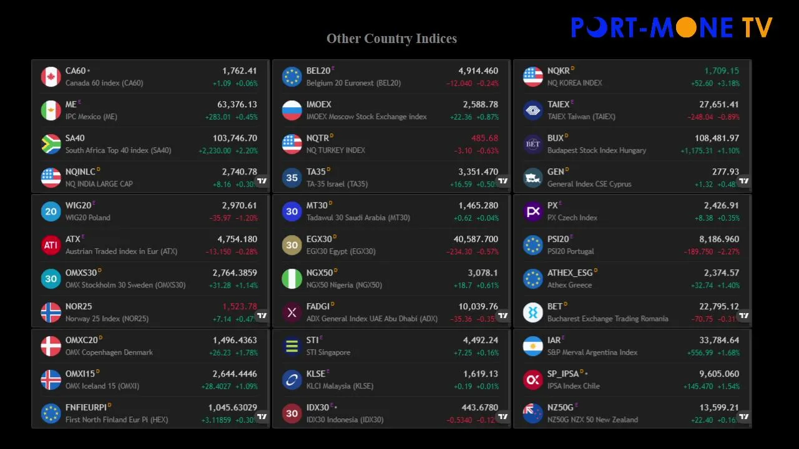The width and height of the screenshot is (799, 449).
Task: Click the Canada flag icon for CA60
Action: 51,77
